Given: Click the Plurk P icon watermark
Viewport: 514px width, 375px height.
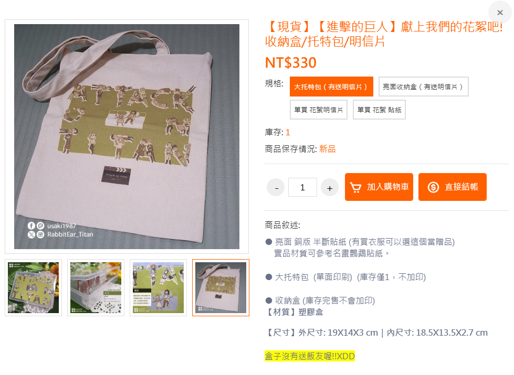Looking at the screenshot, I should click(x=40, y=226).
